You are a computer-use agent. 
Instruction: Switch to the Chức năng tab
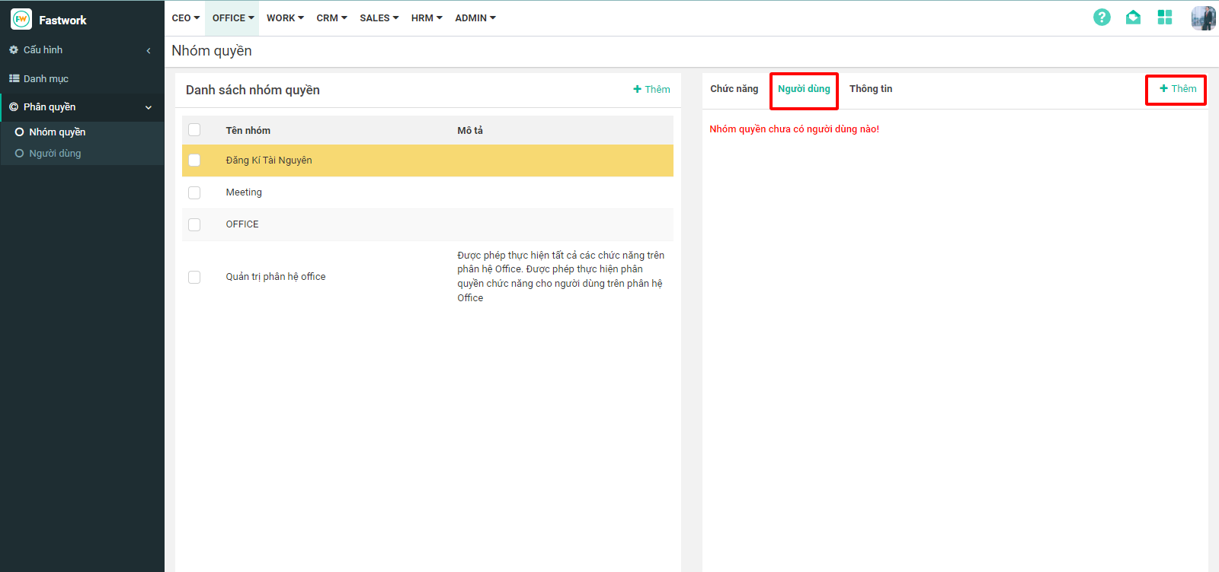coord(734,89)
